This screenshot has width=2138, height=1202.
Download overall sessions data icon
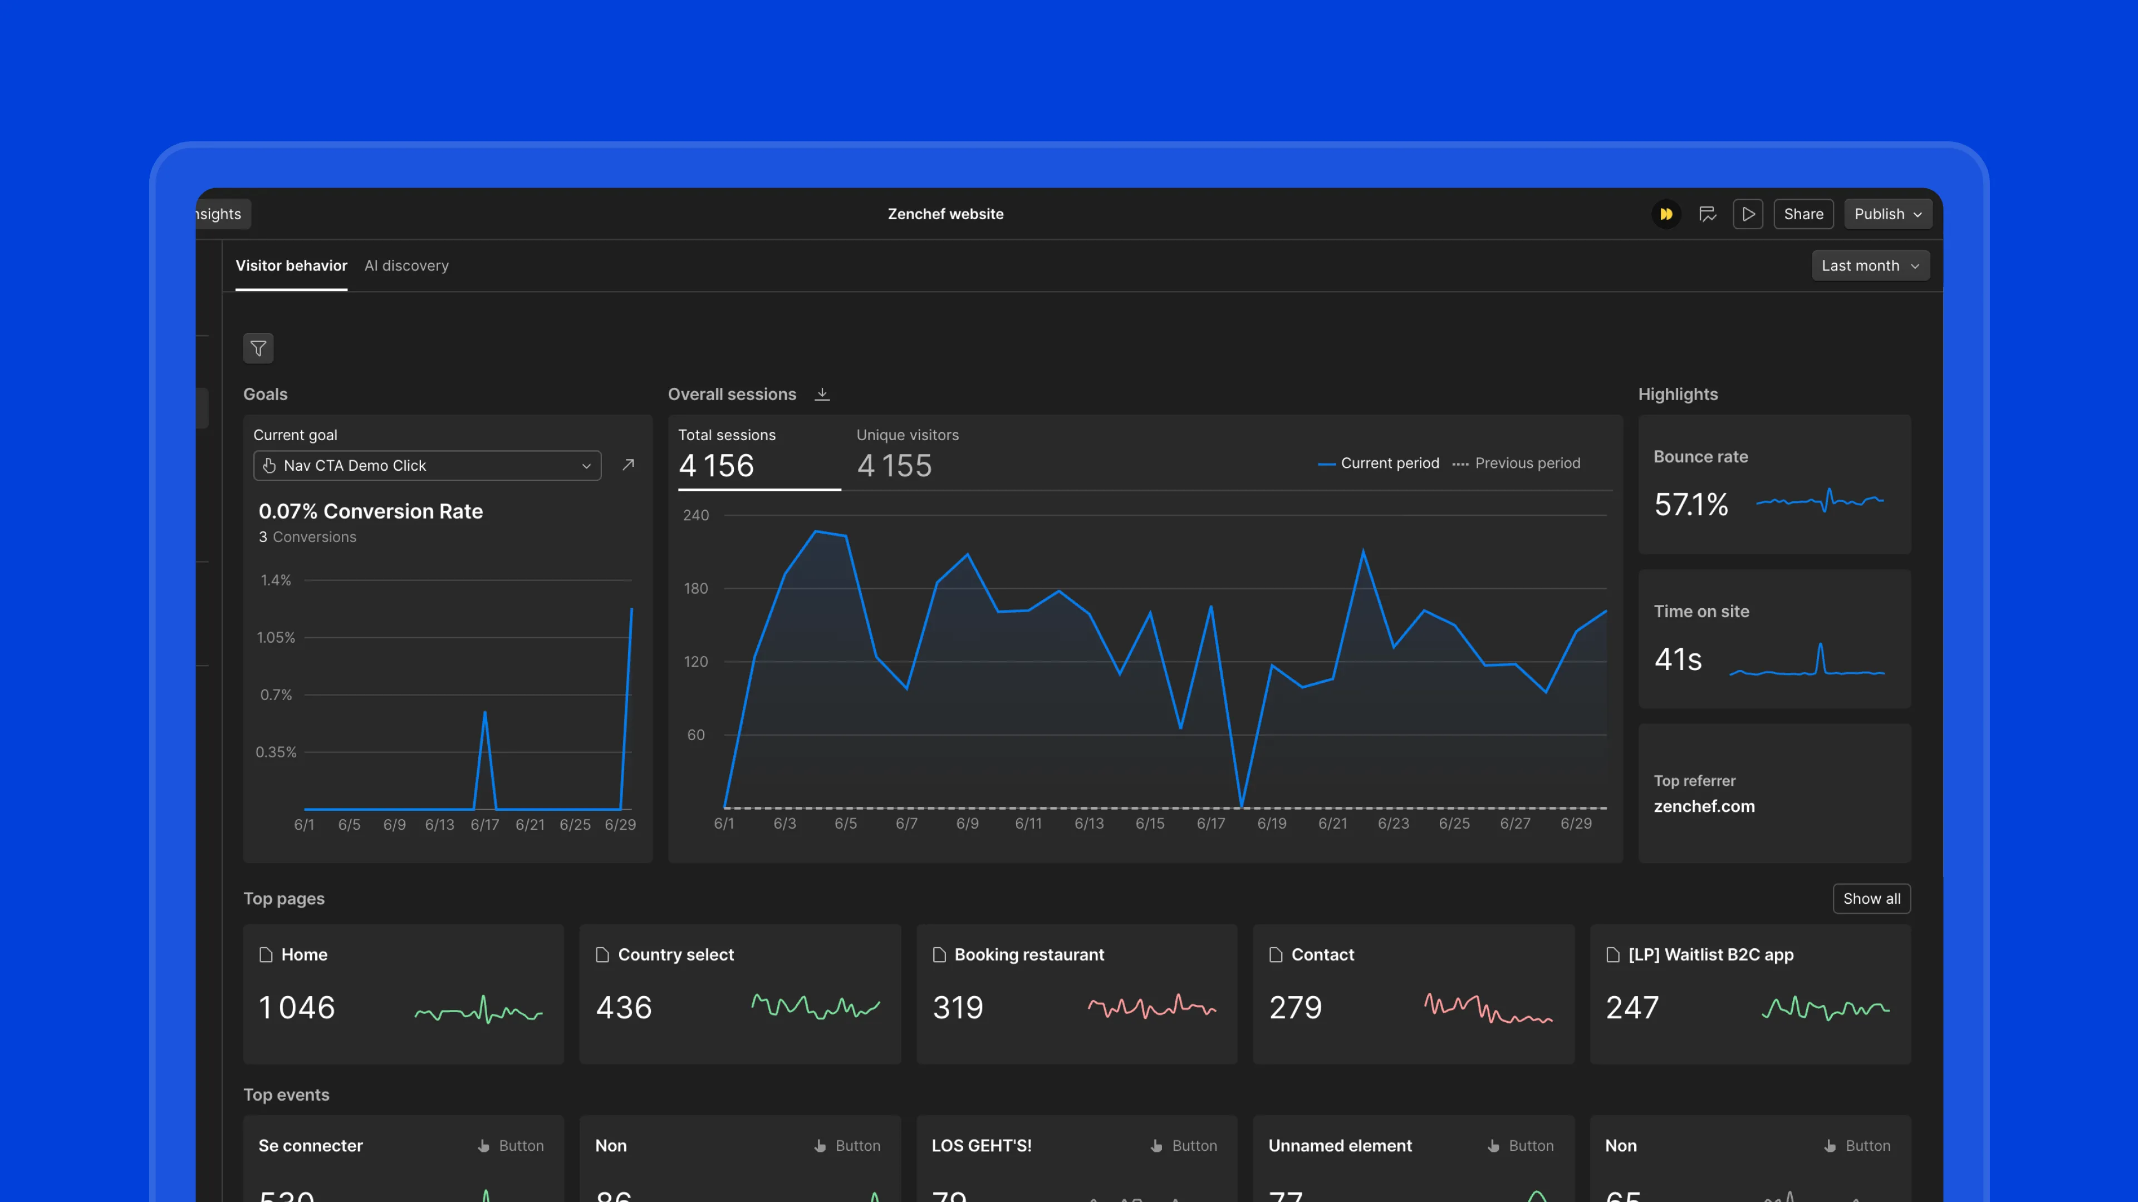click(822, 394)
